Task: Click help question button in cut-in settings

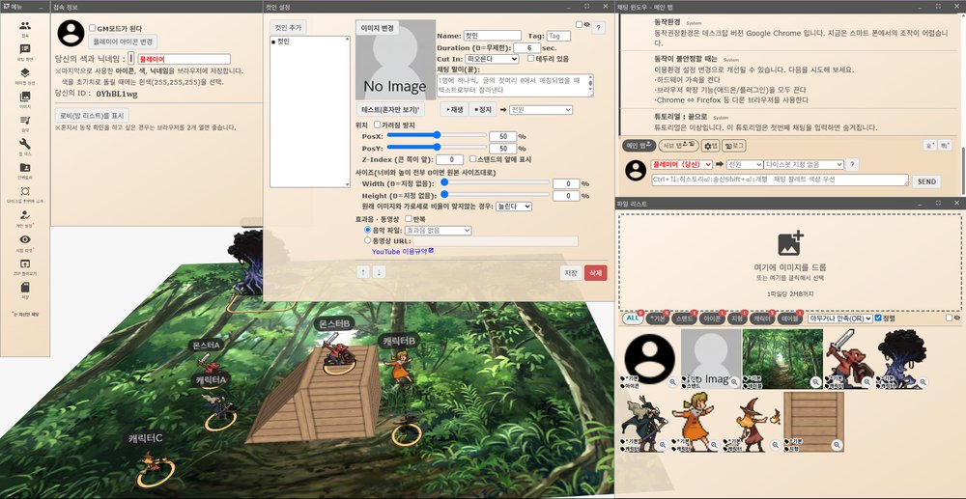Action: 598,28
